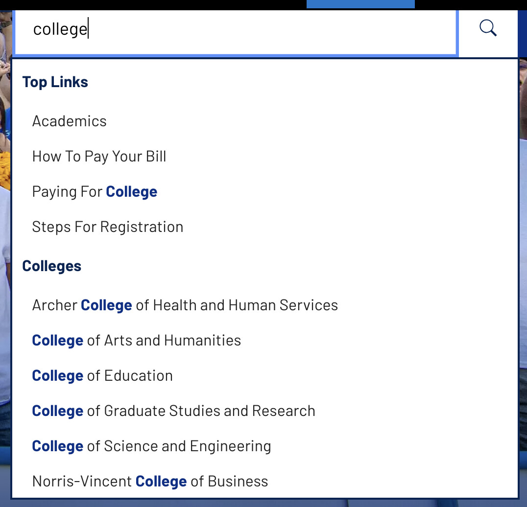Open the Academics top link
527x507 pixels.
pos(69,121)
